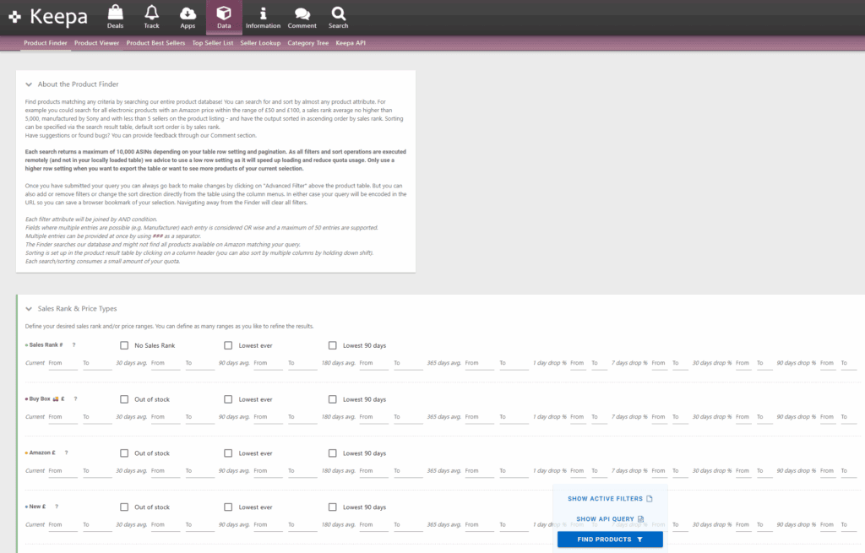This screenshot has height=553, width=865.
Task: Click Amazon 180 days avg To field
Action: 408,471
